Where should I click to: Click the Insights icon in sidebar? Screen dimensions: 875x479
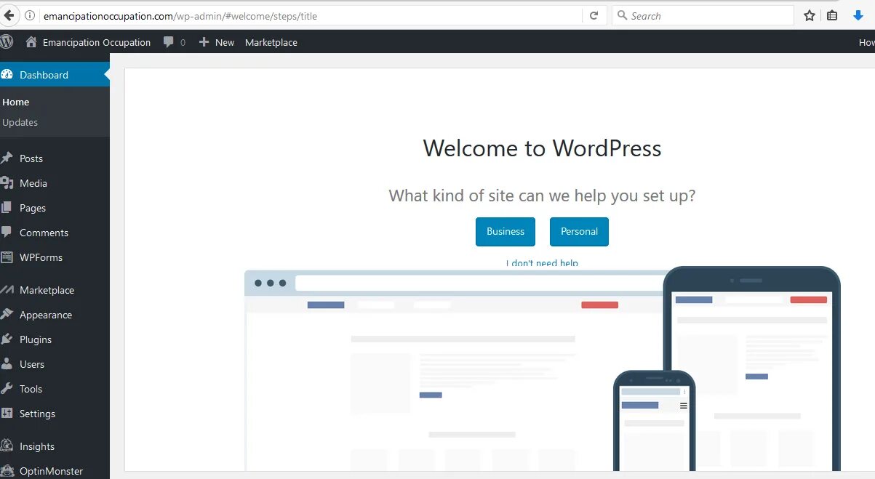pos(7,446)
